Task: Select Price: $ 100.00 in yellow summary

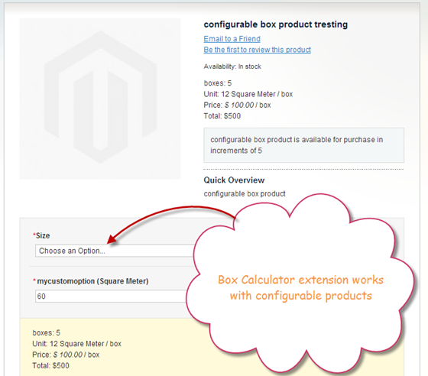Action: pyautogui.click(x=66, y=355)
